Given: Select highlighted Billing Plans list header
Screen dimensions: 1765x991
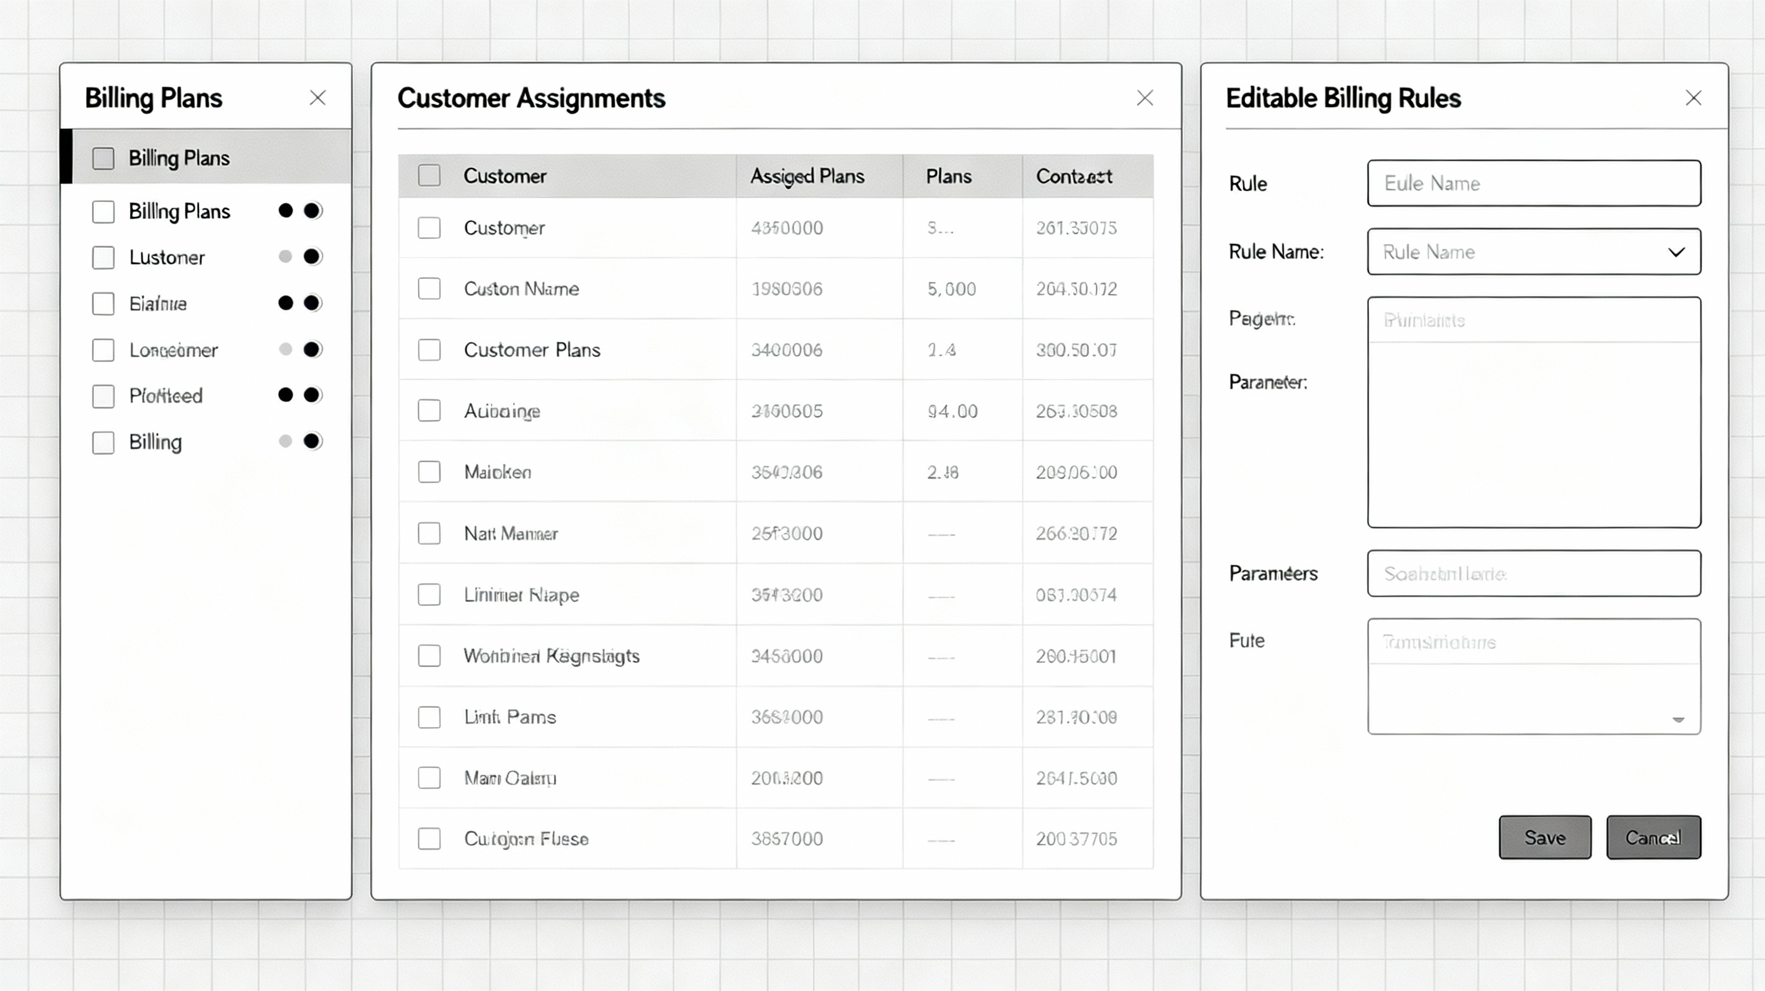Looking at the screenshot, I should pos(179,158).
